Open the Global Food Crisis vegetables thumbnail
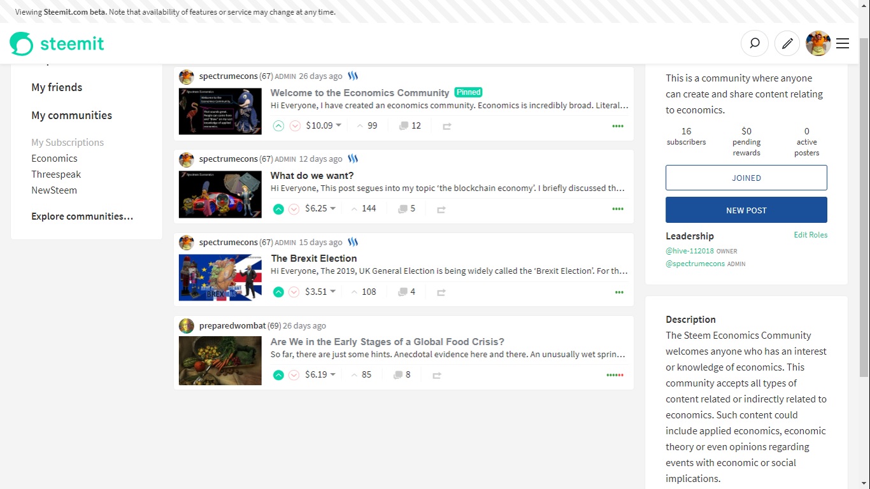The height and width of the screenshot is (489, 870). [220, 360]
